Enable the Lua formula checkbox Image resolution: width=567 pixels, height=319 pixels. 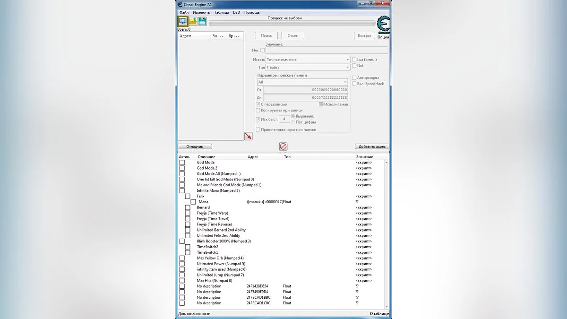pos(354,60)
